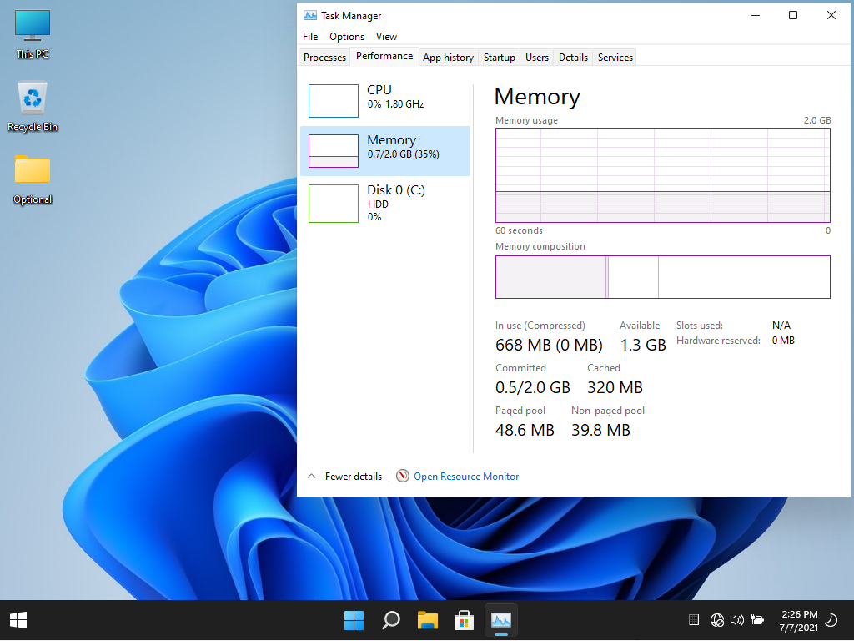The height and width of the screenshot is (641, 854).
Task: Switch to the Users tab
Action: 537,58
